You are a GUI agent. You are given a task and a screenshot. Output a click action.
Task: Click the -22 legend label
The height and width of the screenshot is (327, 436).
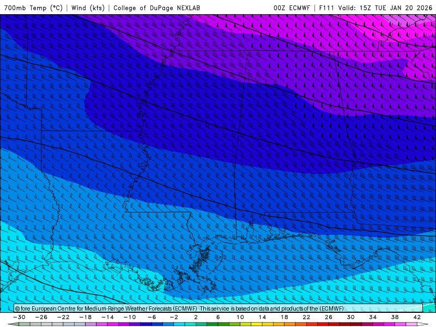tap(63, 317)
